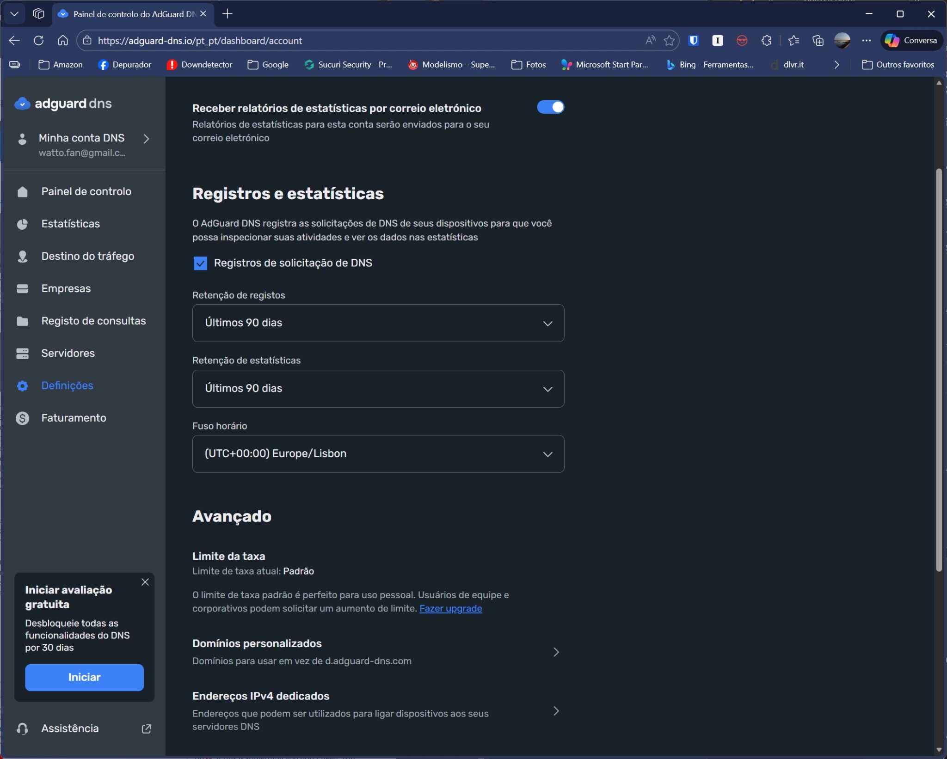This screenshot has height=759, width=947.
Task: Expand Domínios personalizados section
Action: click(x=556, y=652)
